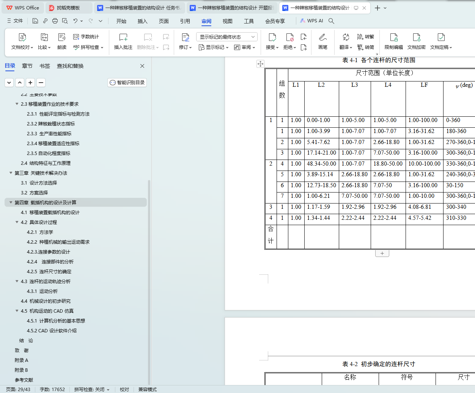This screenshot has height=393, width=475.
Task: Click the search magnifier icon
Action: pos(331,21)
